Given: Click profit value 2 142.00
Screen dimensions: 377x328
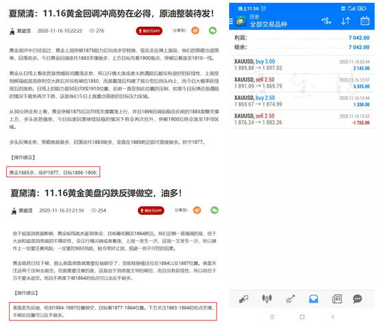Looking at the screenshot, I should pos(361,68).
